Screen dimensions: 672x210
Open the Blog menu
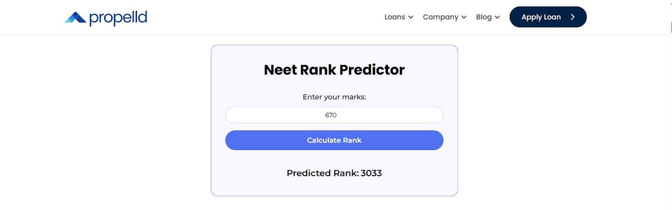tap(488, 17)
